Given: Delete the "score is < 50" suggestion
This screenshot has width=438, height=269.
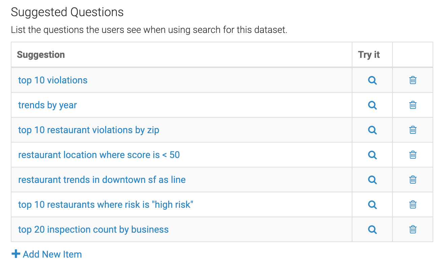Looking at the screenshot, I should pos(413,155).
